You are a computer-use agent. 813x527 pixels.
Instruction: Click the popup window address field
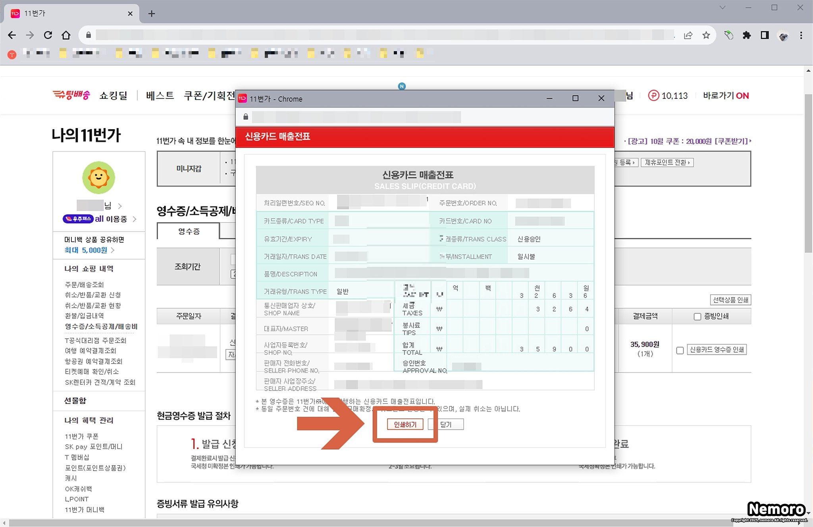click(356, 117)
